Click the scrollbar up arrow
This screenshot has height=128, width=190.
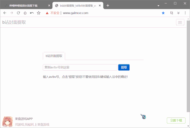pyautogui.click(x=188, y=19)
